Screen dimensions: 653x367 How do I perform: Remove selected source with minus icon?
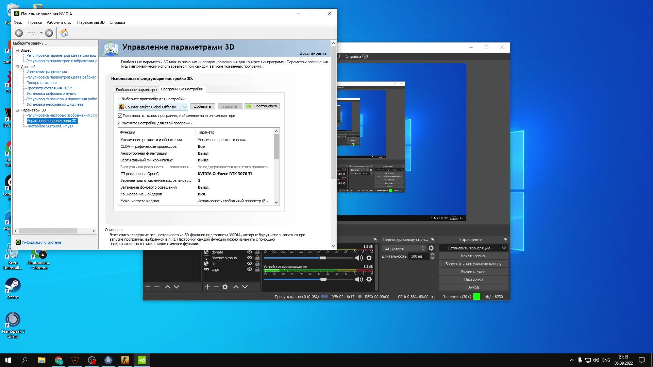[216, 287]
